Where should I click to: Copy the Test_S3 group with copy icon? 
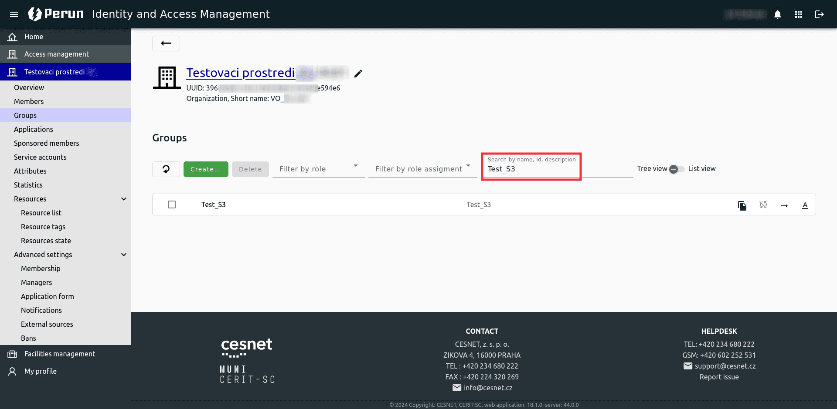point(742,205)
